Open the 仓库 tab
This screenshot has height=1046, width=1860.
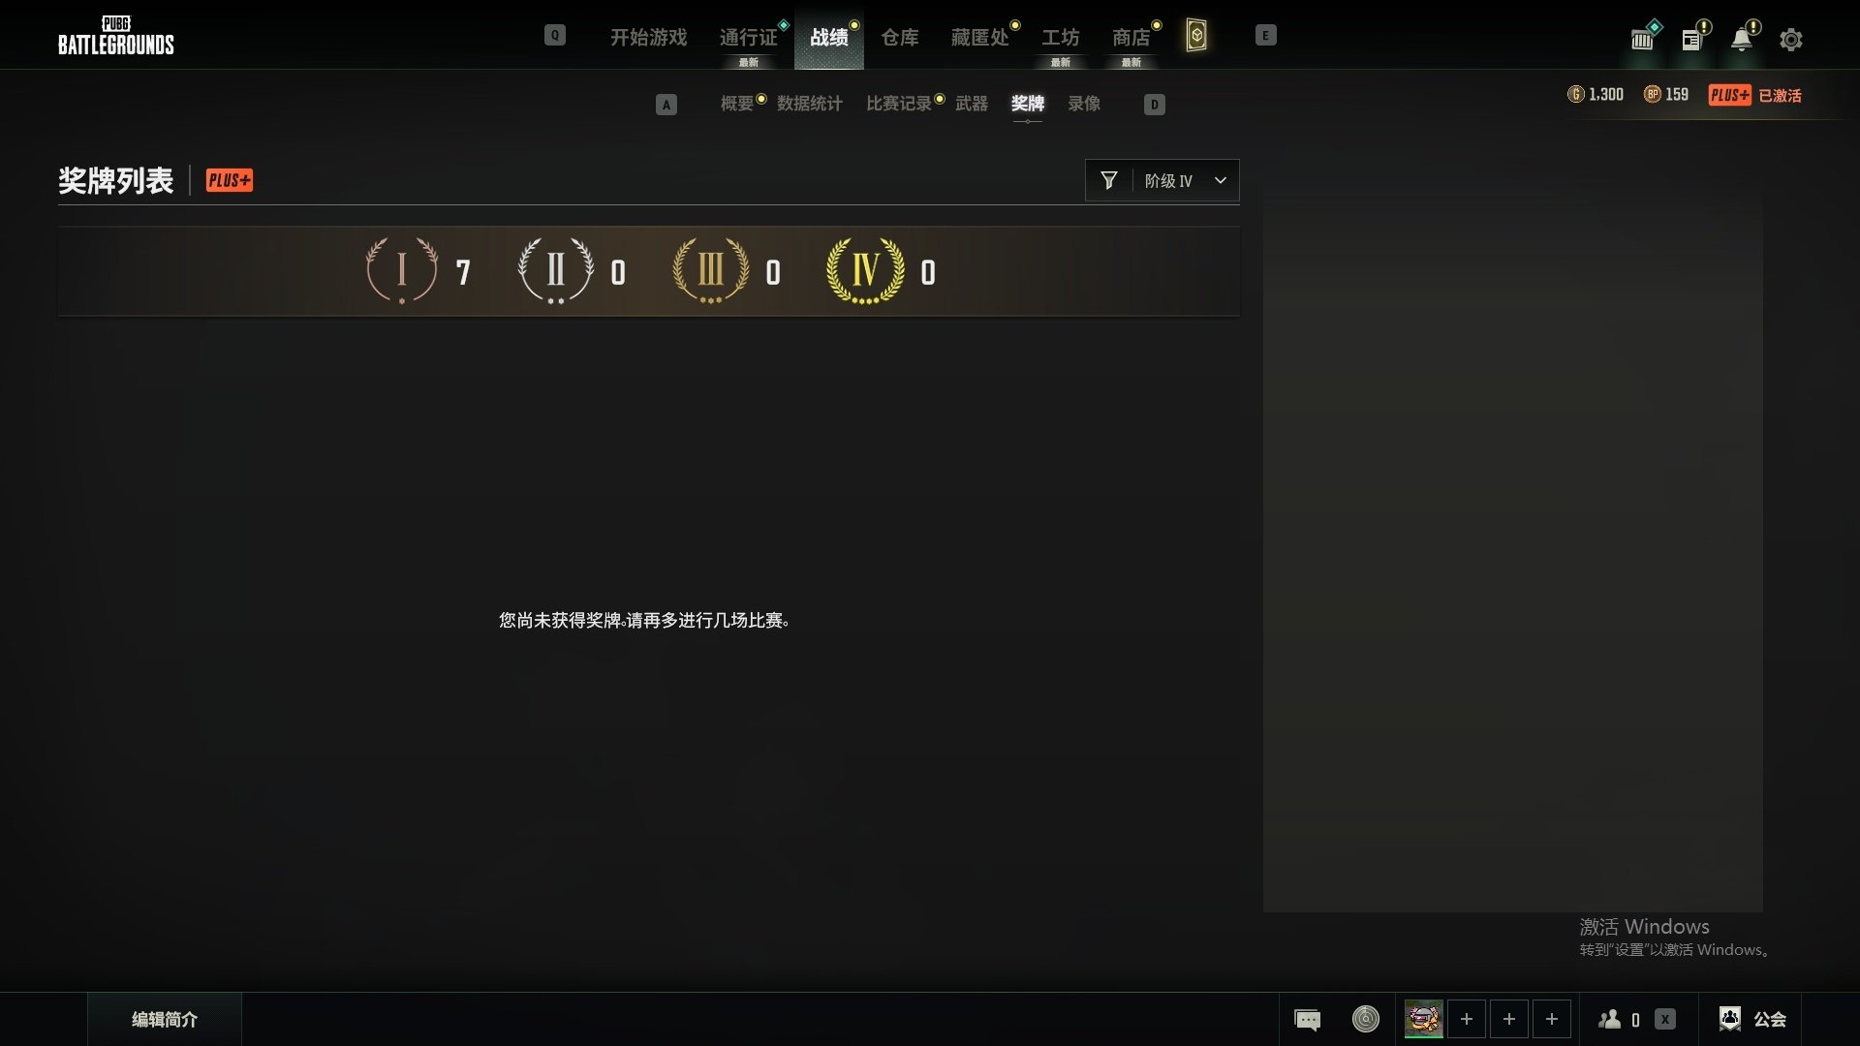click(899, 38)
